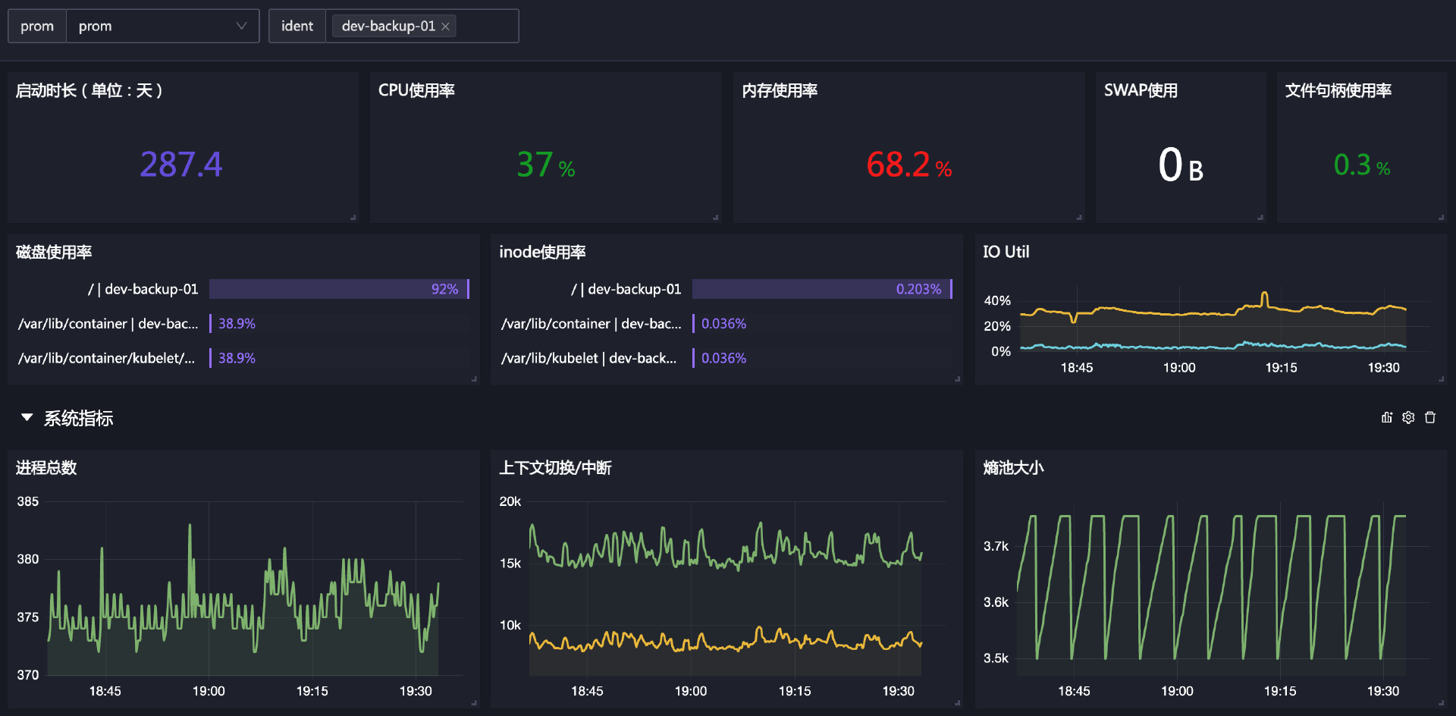Click the 熵池大小 panel title

pyautogui.click(x=1013, y=468)
